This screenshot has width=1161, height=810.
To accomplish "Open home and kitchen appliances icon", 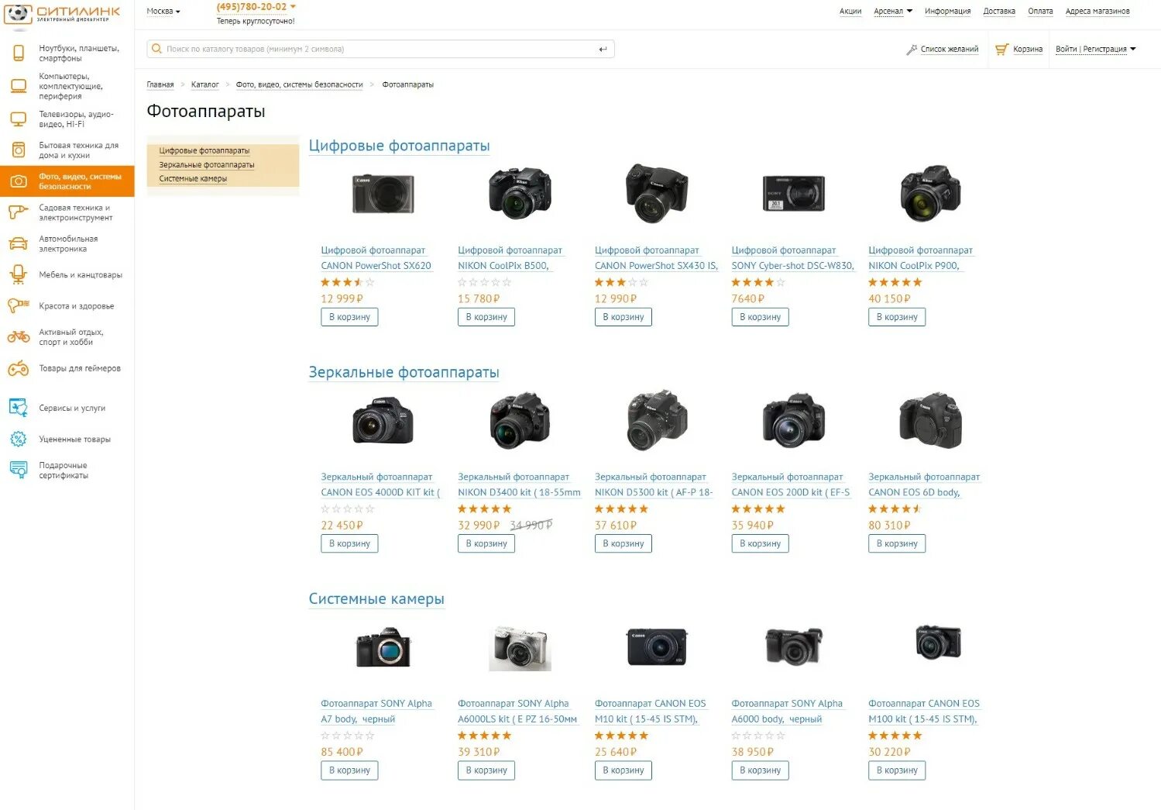I will (x=19, y=150).
